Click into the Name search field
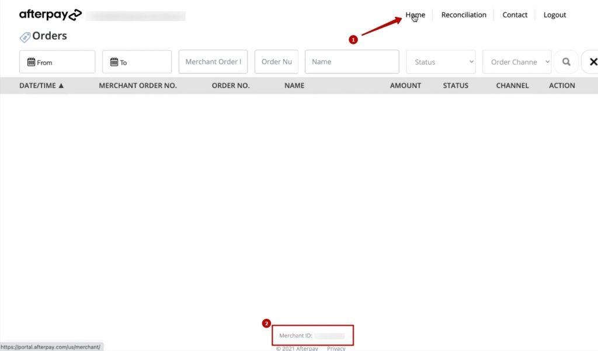 click(x=352, y=62)
